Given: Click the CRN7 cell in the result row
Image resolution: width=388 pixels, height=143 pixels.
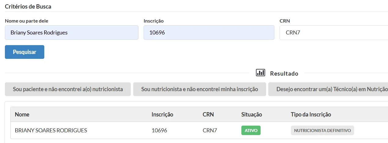Looking at the screenshot, I should pyautogui.click(x=210, y=130).
